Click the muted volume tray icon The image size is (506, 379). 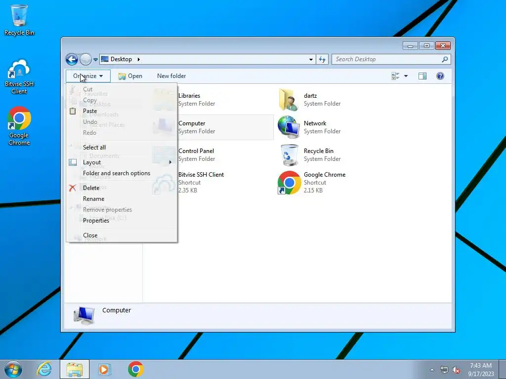[456, 370]
